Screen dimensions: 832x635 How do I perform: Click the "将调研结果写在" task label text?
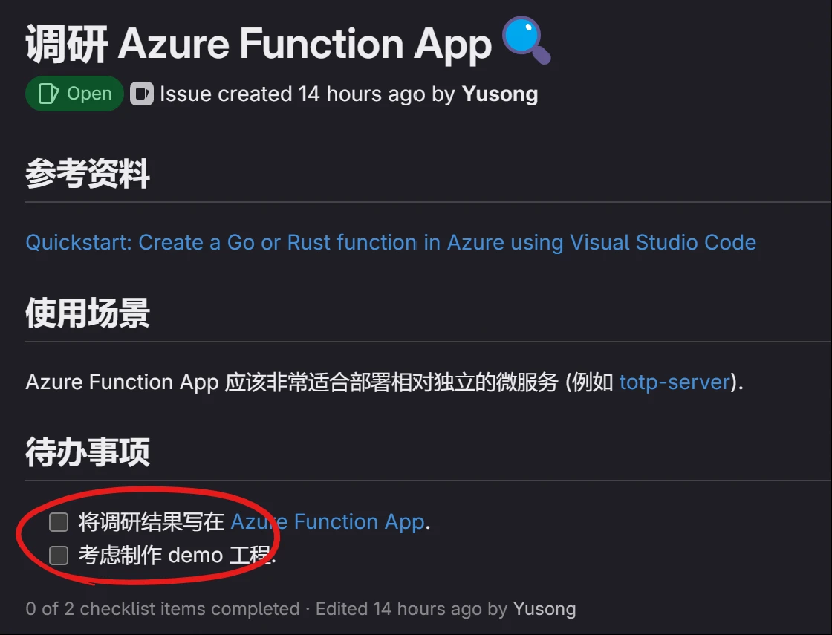[x=152, y=522]
